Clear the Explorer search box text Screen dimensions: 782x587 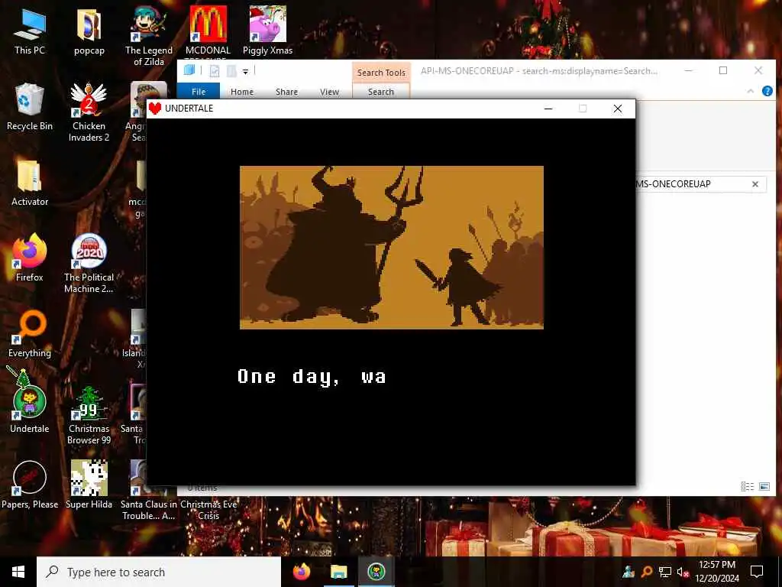point(755,184)
